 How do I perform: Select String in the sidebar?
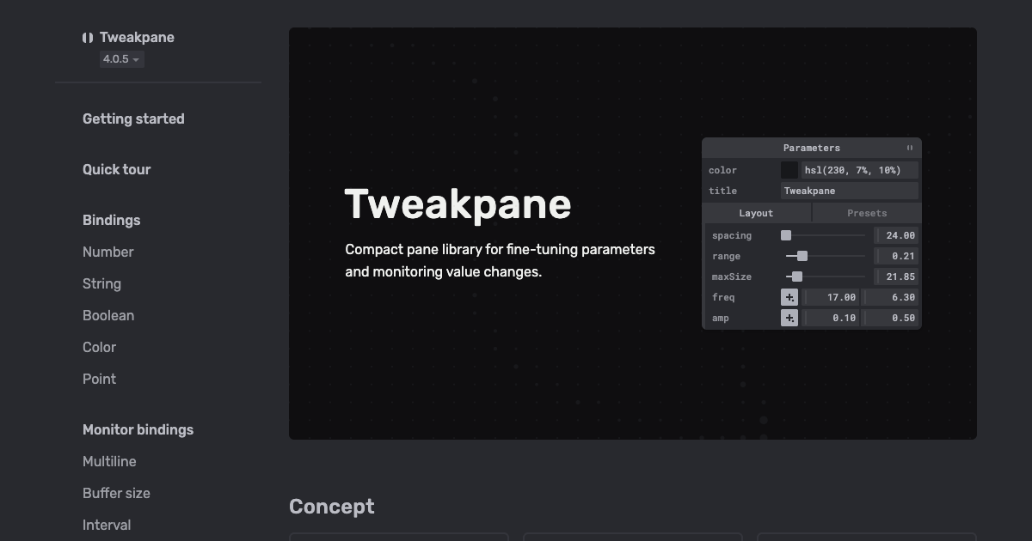coord(101,284)
